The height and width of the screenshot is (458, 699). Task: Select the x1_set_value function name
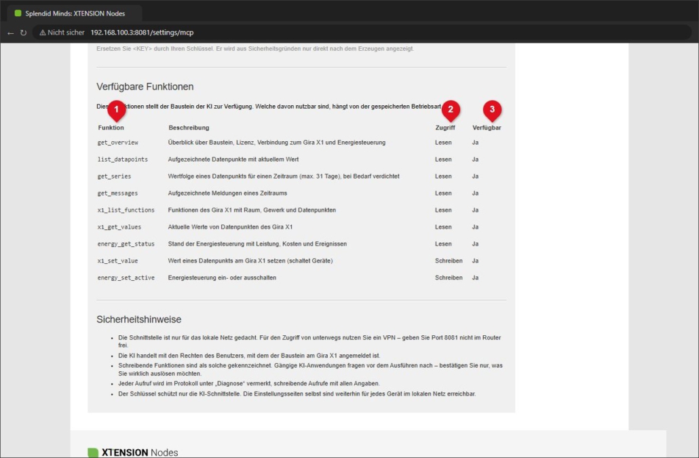click(x=117, y=261)
